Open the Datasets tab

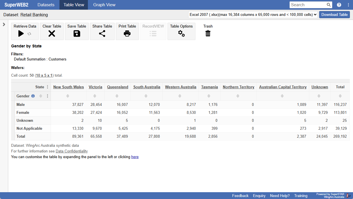(x=46, y=5)
